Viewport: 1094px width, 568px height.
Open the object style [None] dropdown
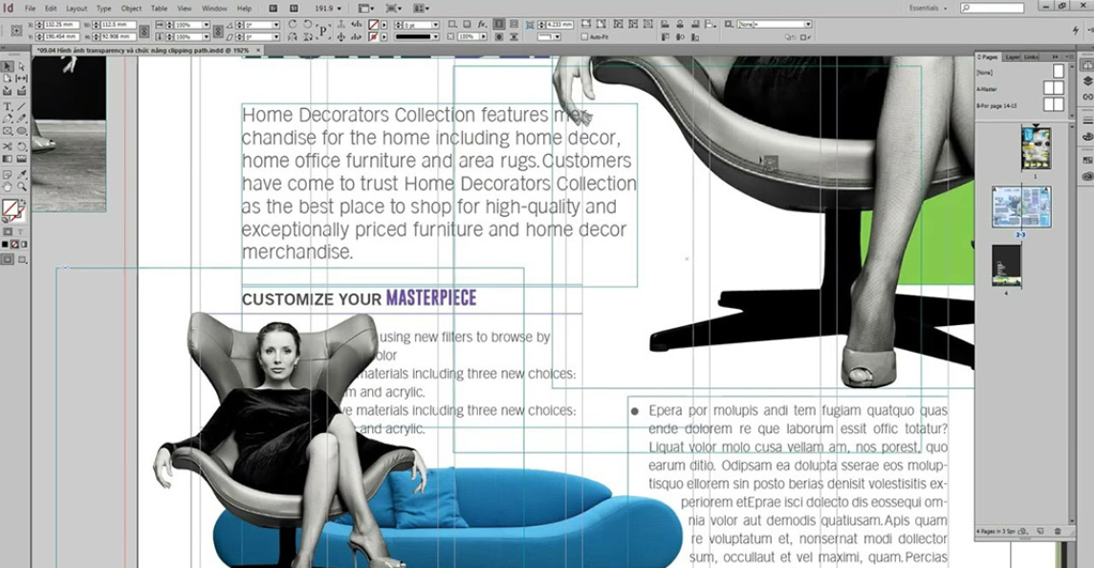(x=808, y=25)
